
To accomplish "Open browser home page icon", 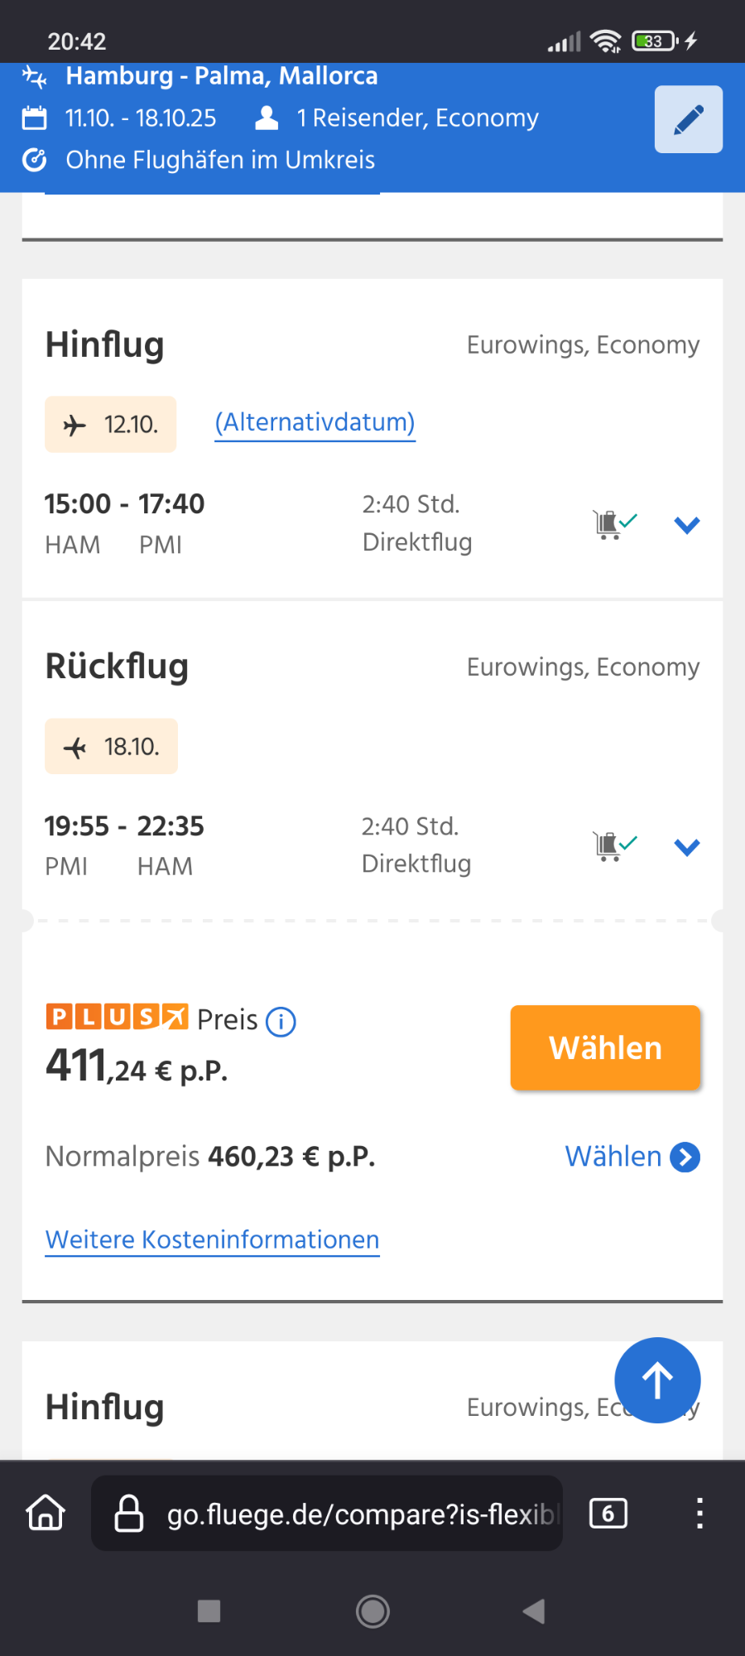I will coord(46,1513).
